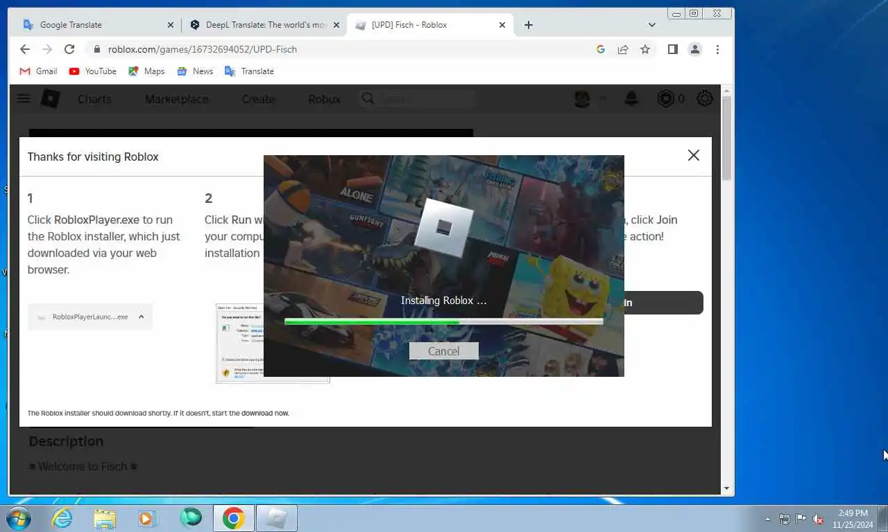888x532 pixels.
Task: Go back using browser back arrow
Action: click(25, 49)
